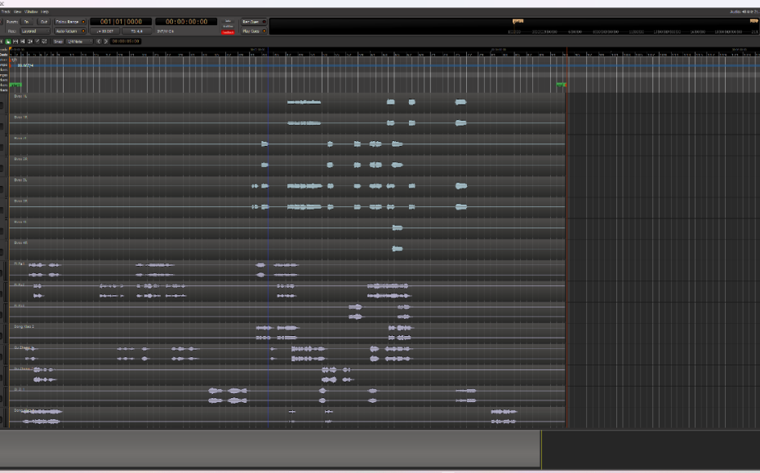Open the Layered mode dropdown

coord(33,31)
